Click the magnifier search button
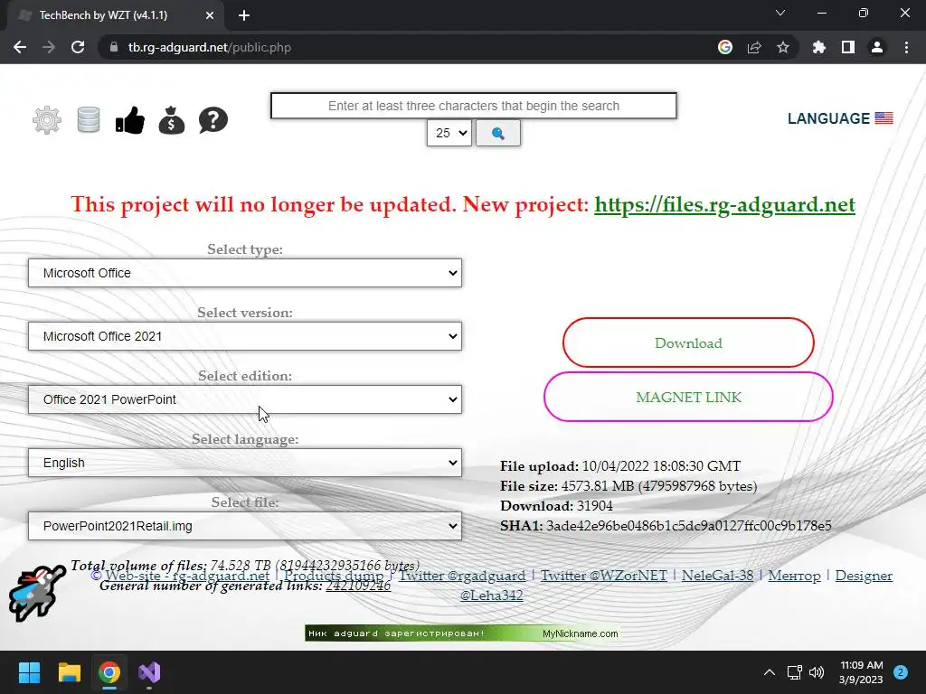Viewport: 926px width, 694px height. click(x=498, y=133)
